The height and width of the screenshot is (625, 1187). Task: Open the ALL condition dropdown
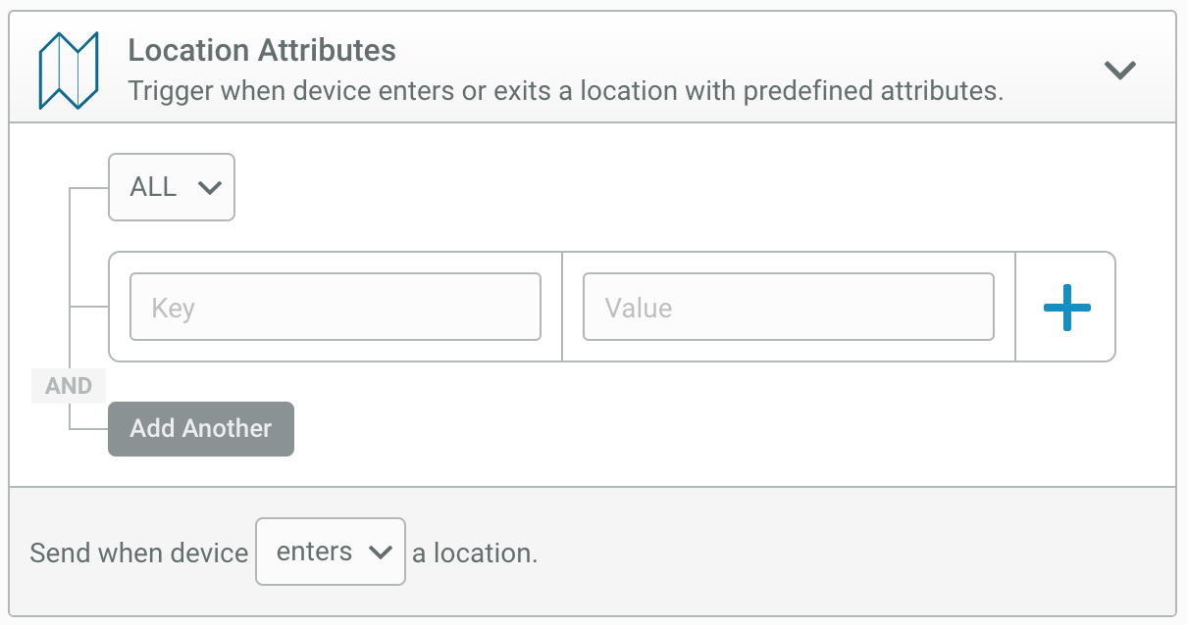pyautogui.click(x=172, y=187)
